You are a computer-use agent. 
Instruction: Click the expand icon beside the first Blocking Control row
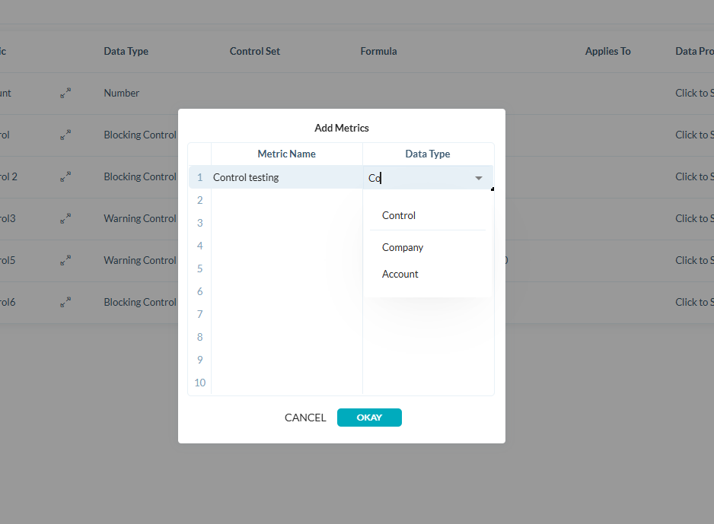coord(65,135)
